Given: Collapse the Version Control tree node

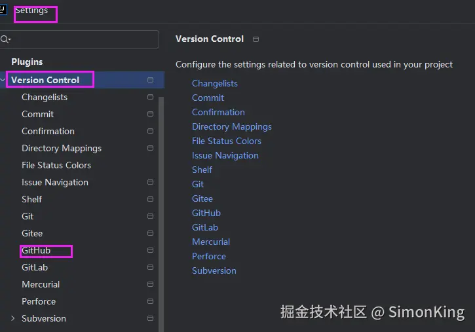Looking at the screenshot, I should [4, 80].
